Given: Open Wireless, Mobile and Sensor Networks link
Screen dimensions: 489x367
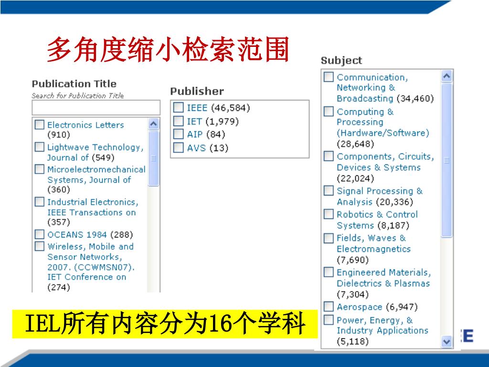Looking at the screenshot, I should [x=91, y=261].
